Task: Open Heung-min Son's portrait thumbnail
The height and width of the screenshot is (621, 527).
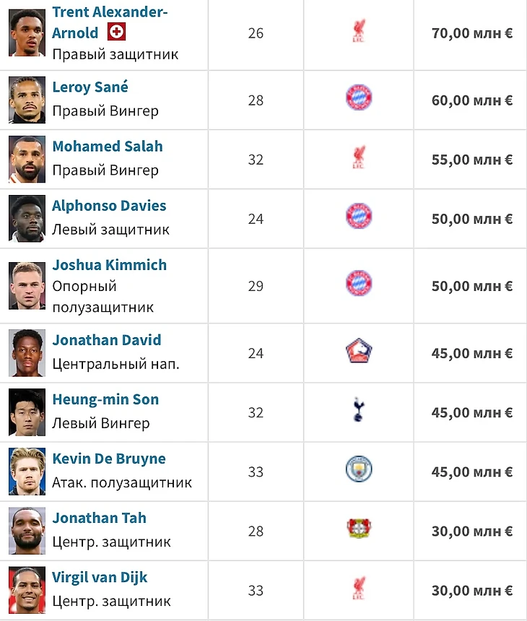Action: pos(27,412)
